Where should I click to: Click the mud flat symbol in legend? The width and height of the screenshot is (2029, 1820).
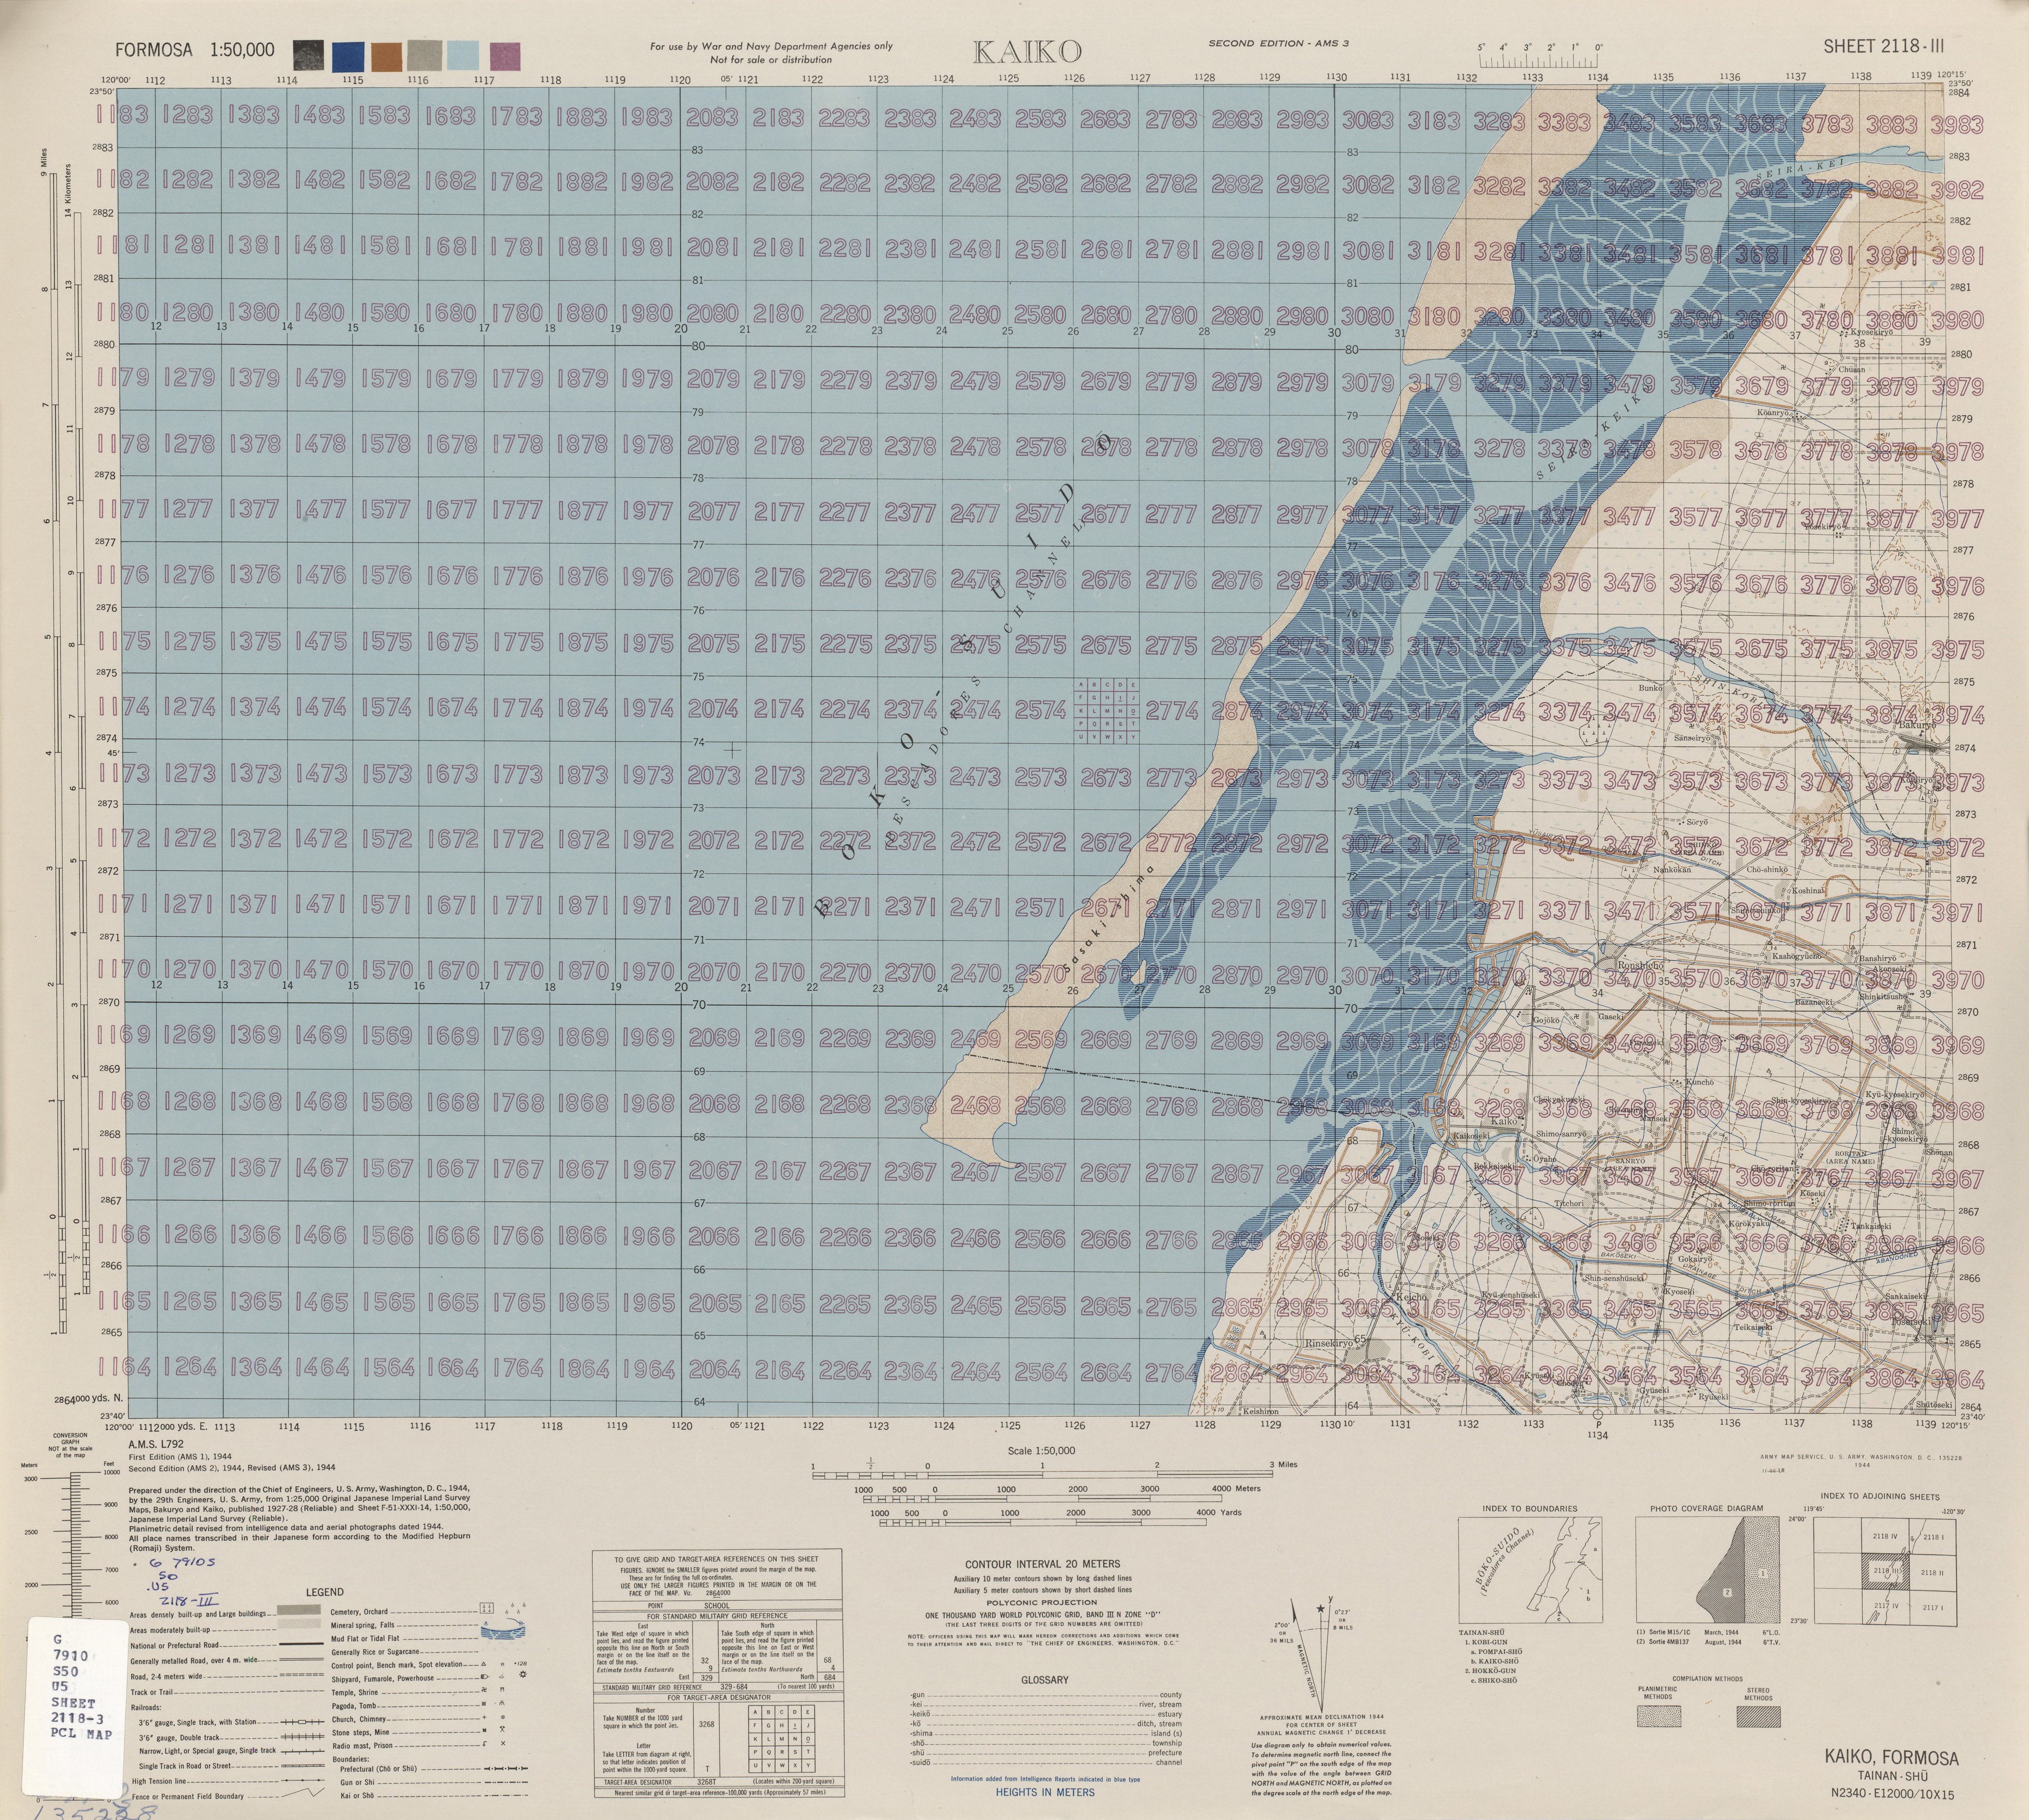tap(503, 1634)
